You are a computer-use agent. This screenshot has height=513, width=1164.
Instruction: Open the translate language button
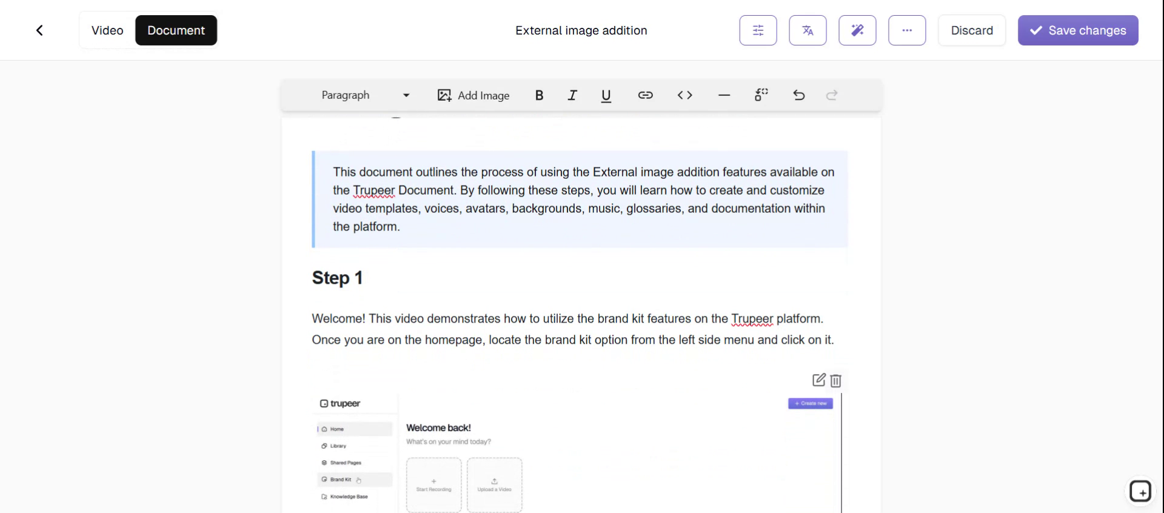(808, 30)
